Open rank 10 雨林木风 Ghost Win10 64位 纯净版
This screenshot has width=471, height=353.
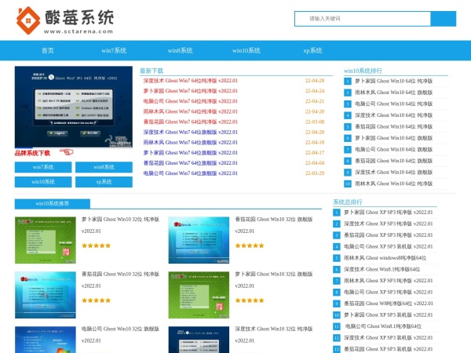(394, 184)
